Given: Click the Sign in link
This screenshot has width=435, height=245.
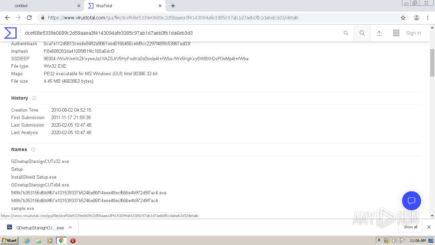Looking at the screenshot, I should 414,33.
